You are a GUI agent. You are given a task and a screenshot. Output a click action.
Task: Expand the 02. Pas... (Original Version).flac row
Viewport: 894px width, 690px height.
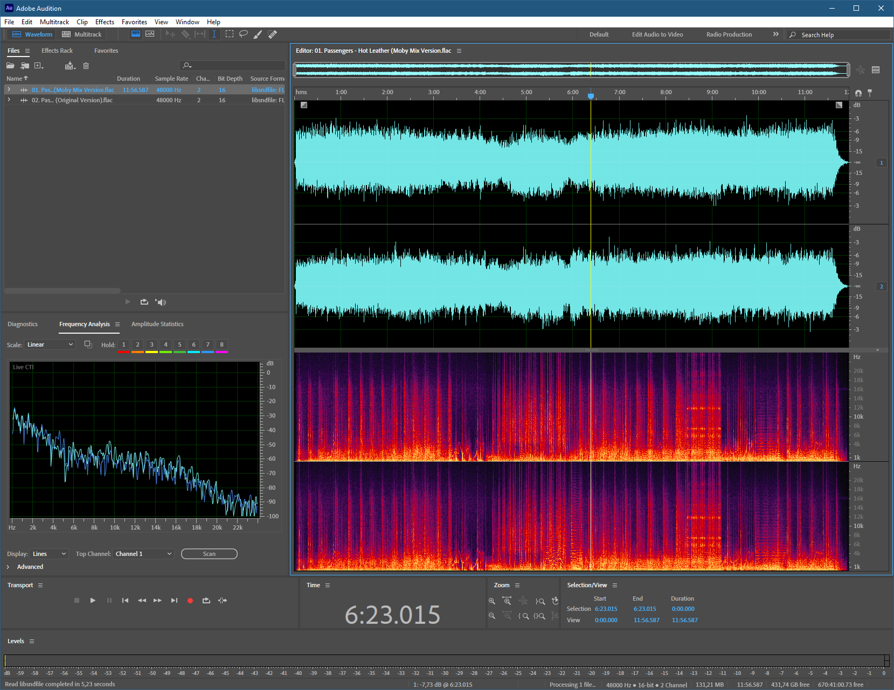[9, 100]
